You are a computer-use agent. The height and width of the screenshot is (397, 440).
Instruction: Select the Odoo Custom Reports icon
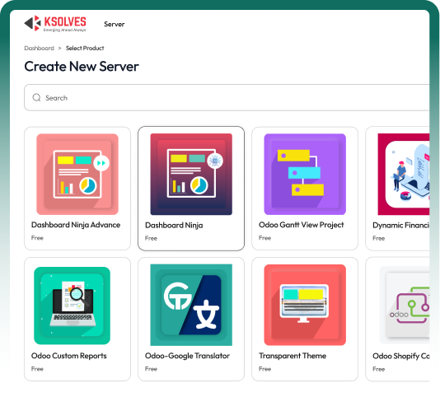point(73,306)
